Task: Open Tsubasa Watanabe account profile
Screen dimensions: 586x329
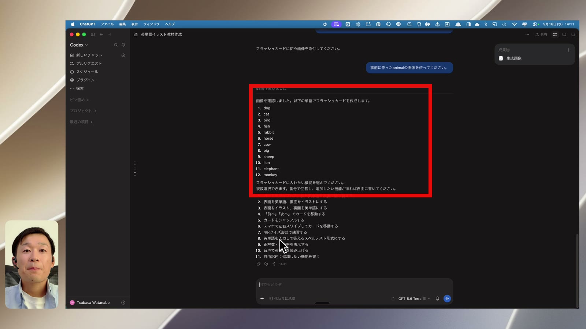Action: tap(90, 303)
